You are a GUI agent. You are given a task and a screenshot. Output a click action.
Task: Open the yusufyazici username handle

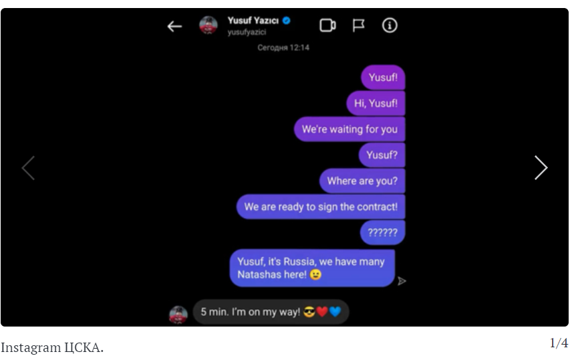(247, 32)
